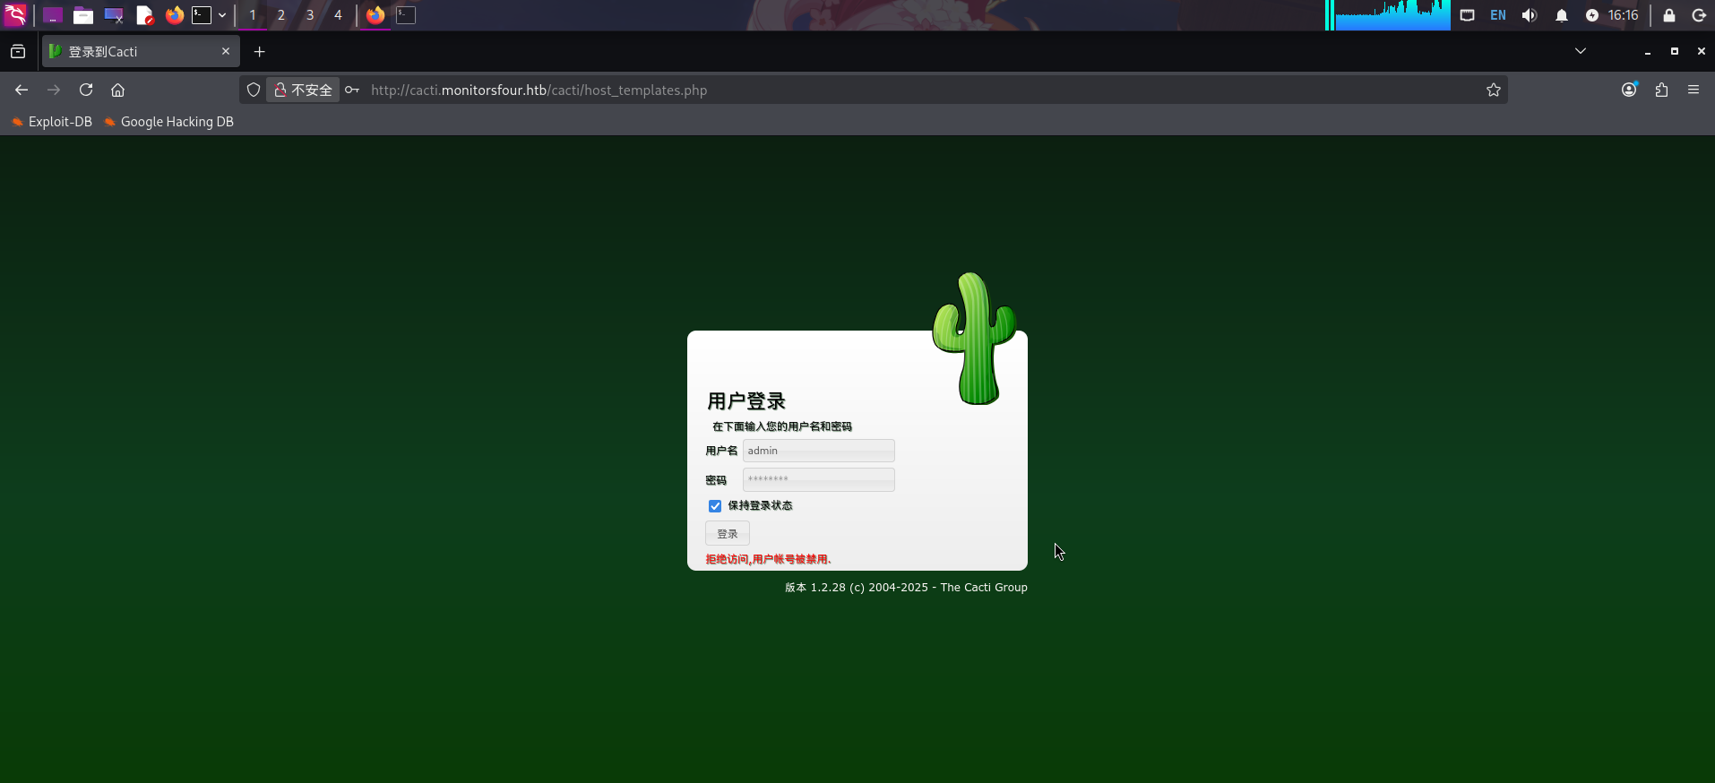Reload the current page

86,90
